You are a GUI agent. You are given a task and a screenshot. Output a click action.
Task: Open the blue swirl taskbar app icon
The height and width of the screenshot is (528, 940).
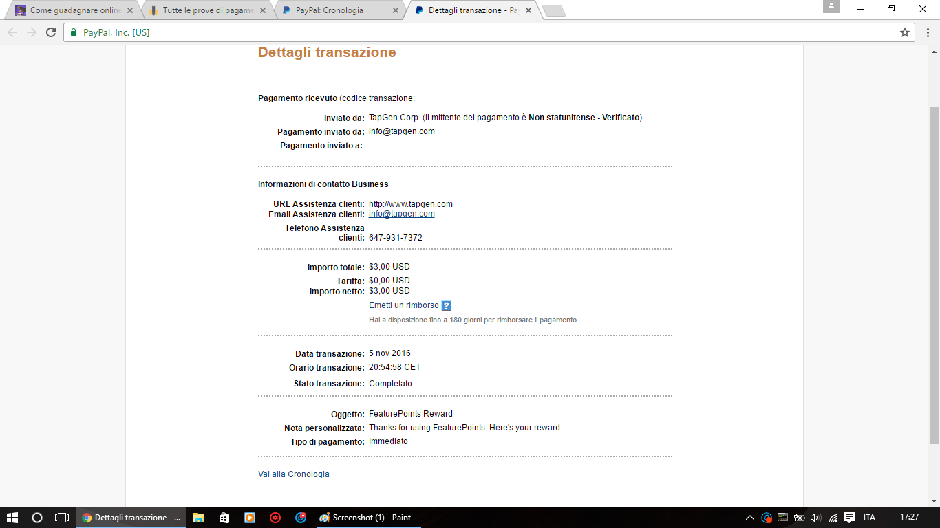click(x=301, y=518)
